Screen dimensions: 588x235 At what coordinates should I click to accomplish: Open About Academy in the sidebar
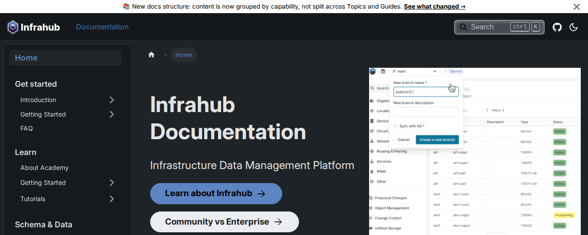[44, 168]
